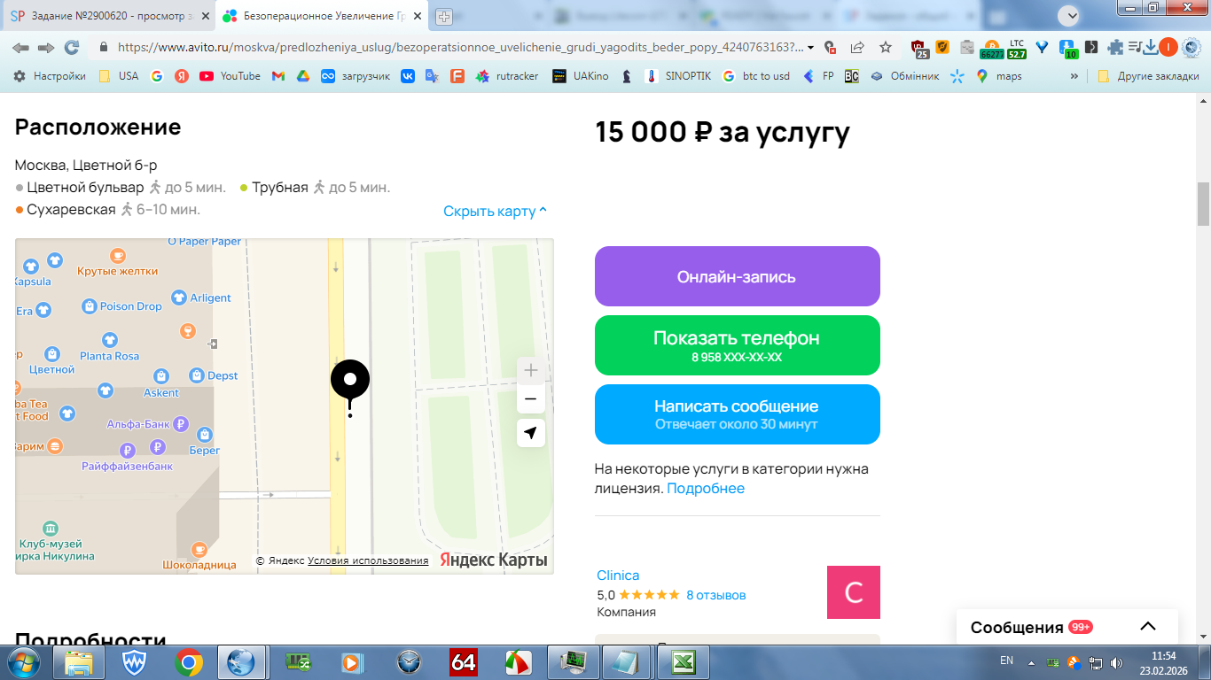Open the UAKino bookmark
This screenshot has height=680, width=1211.
click(580, 76)
